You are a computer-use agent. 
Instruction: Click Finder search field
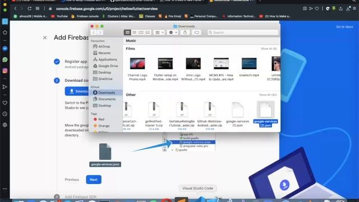tap(243, 33)
